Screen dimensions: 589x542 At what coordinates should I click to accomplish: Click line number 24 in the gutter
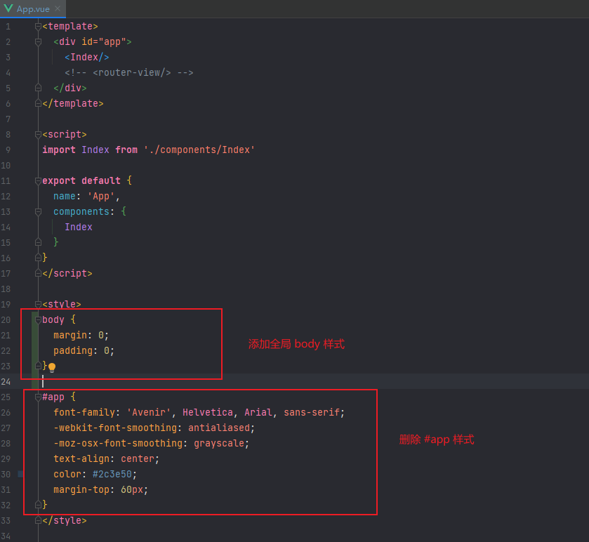(6, 382)
